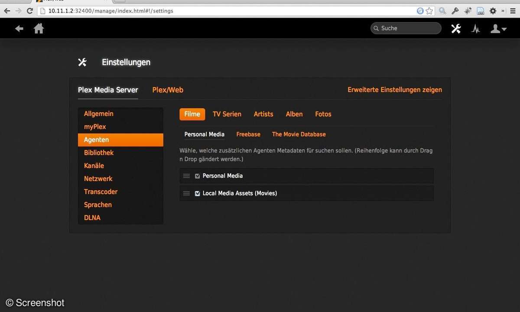Select the Alben tab
The height and width of the screenshot is (312, 520).
click(x=294, y=114)
